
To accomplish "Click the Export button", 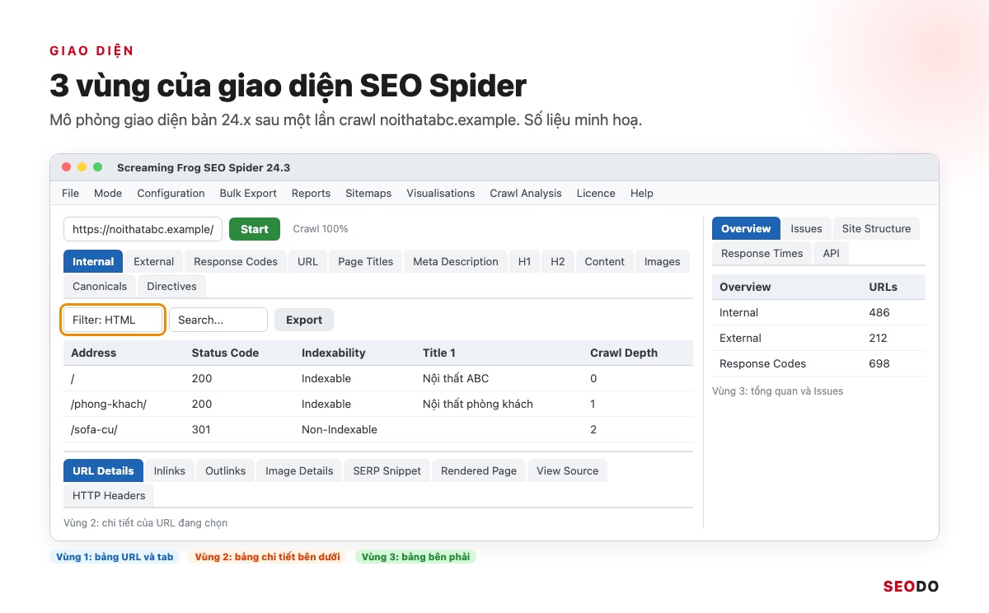I will (x=304, y=320).
